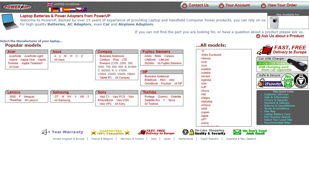Open the digital camera thumbnail
The width and height of the screenshot is (309, 190).
coord(274,22)
